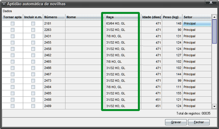Click the scrollbar up arrow
Screen dimensions: 219x129
point(214,17)
